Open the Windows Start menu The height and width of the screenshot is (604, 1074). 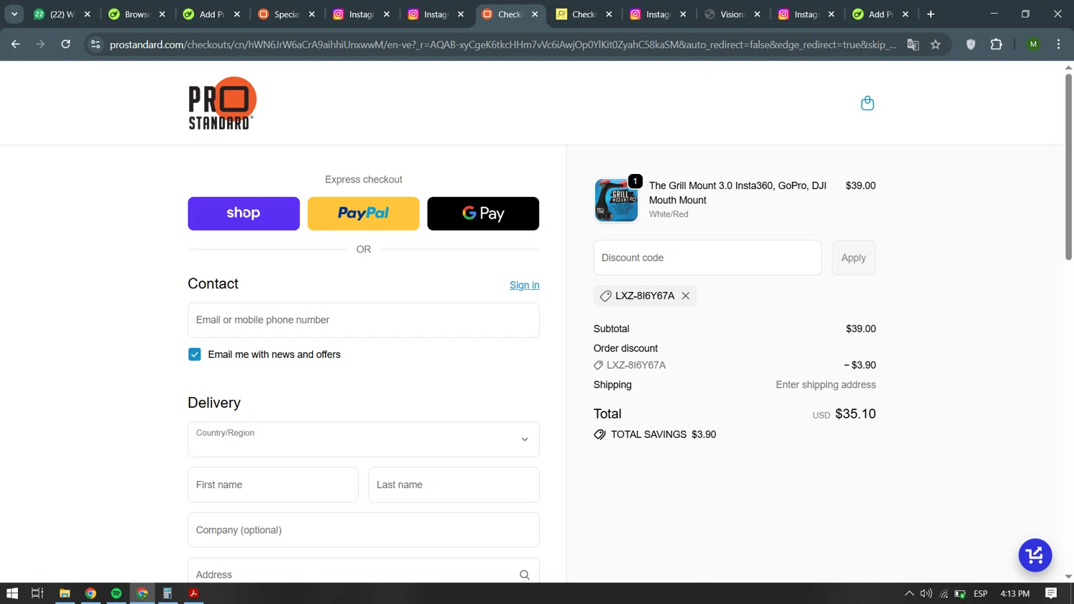point(12,593)
